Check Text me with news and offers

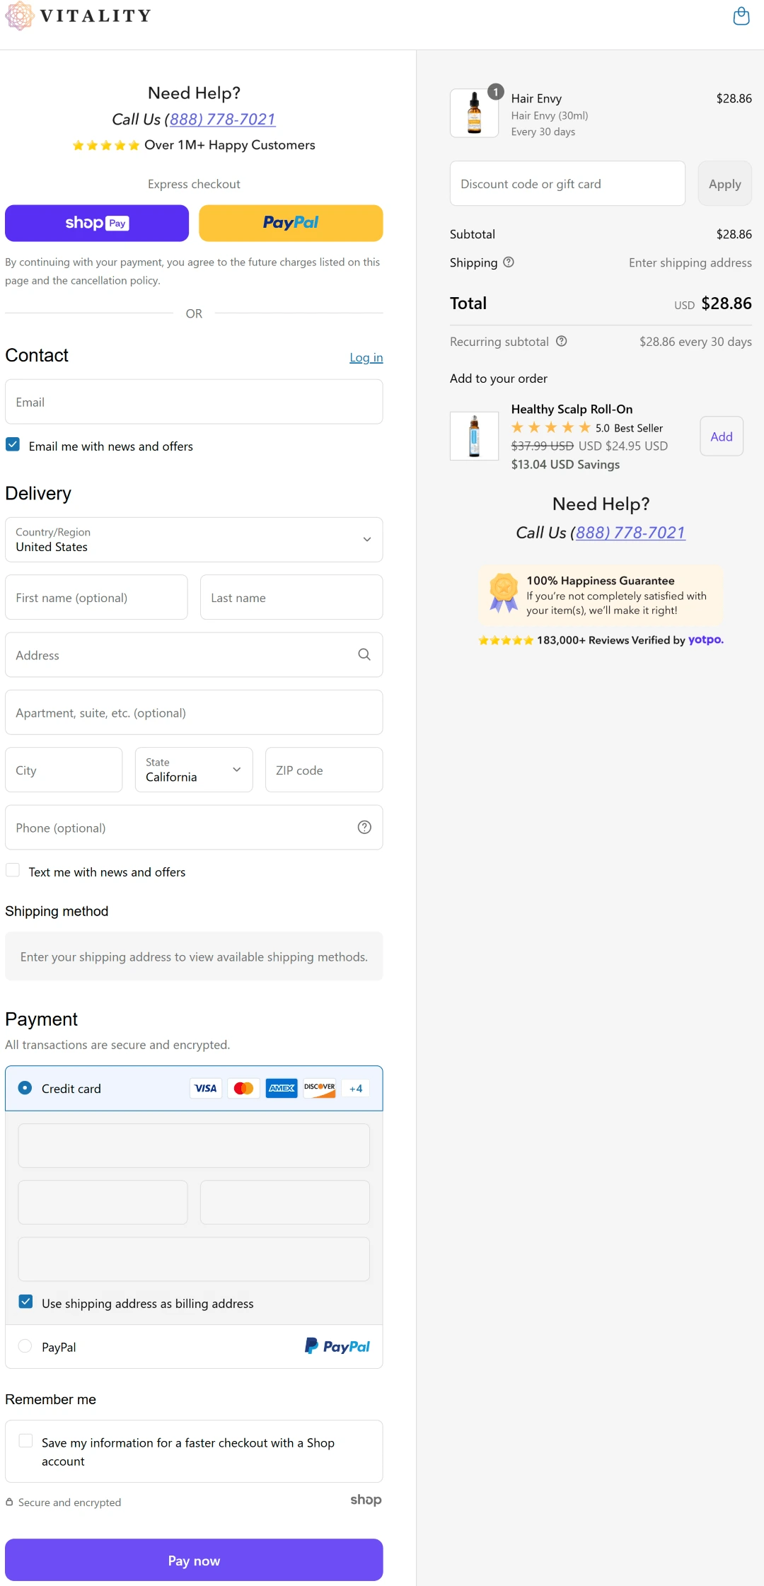13,871
